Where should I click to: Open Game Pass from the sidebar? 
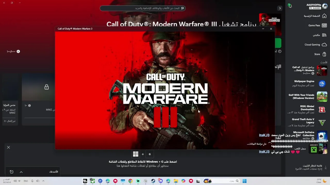317,25
